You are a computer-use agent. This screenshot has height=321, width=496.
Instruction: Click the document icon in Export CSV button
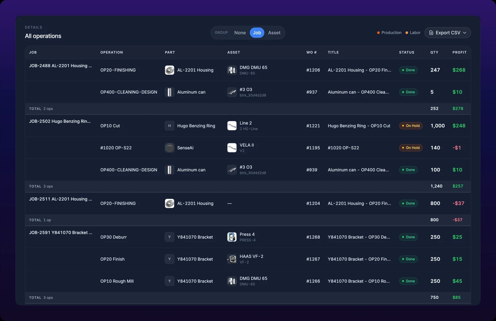pos(431,33)
